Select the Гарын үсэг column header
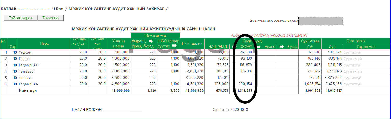Screen dimensions: 391x119 (366, 47)
